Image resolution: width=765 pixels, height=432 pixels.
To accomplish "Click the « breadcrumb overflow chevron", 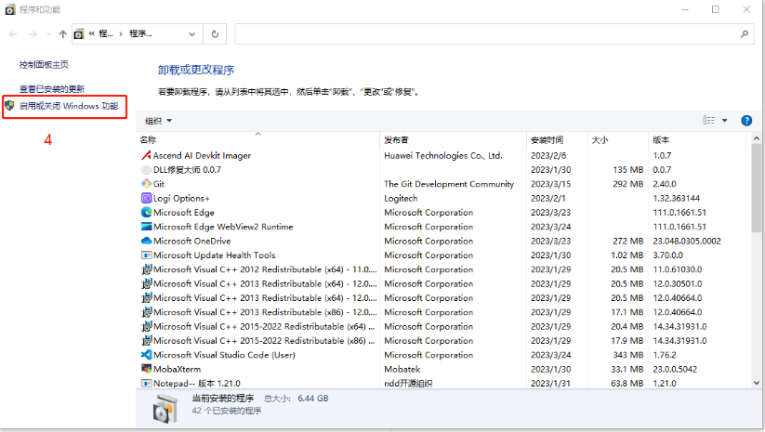I will tap(91, 33).
